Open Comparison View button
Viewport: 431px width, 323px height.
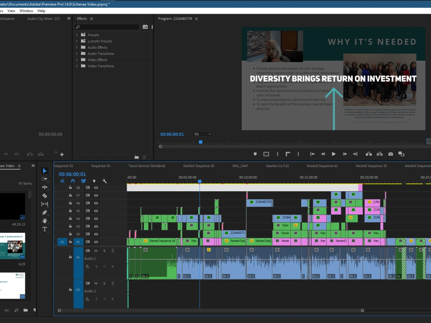[x=401, y=154]
